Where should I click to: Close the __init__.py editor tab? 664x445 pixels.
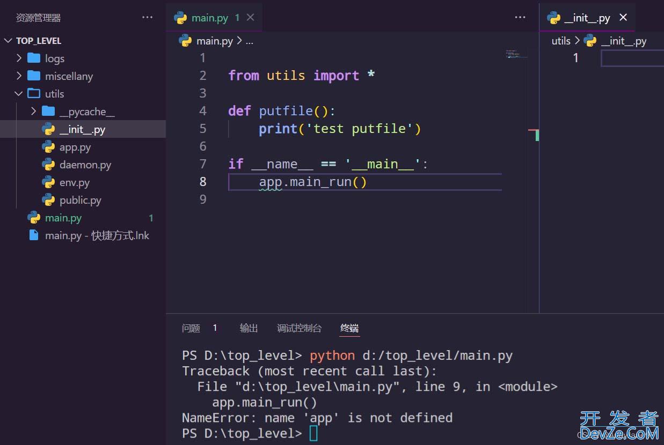(x=623, y=18)
